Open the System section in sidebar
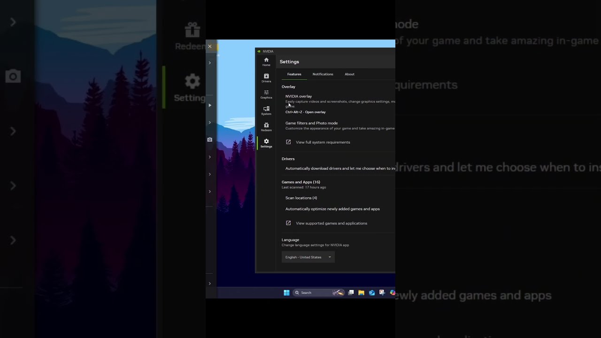This screenshot has width=601, height=338. (266, 111)
